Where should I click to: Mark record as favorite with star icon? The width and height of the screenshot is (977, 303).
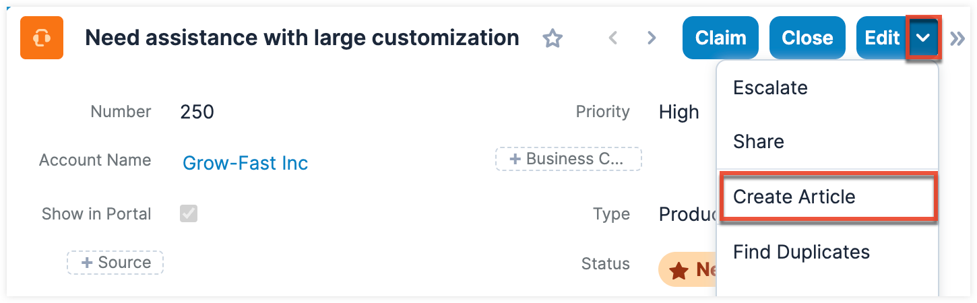click(x=553, y=38)
